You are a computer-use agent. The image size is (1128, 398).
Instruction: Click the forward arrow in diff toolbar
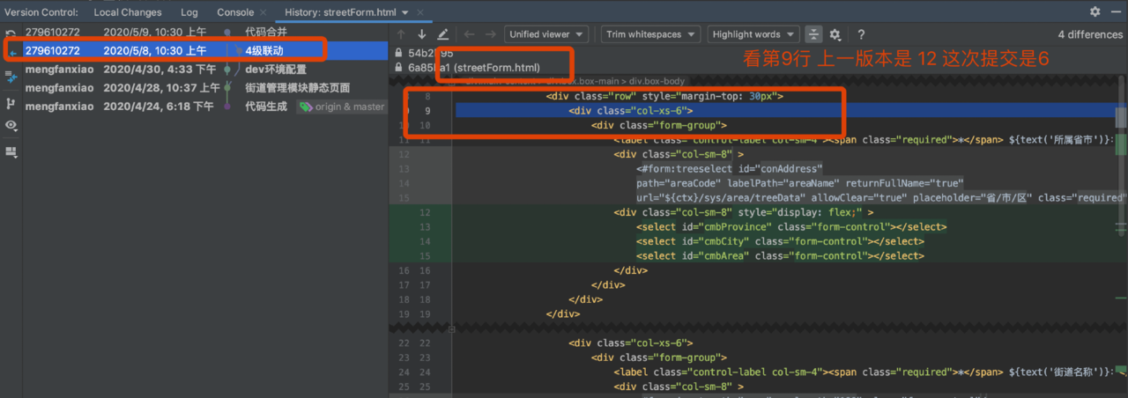[x=490, y=34]
